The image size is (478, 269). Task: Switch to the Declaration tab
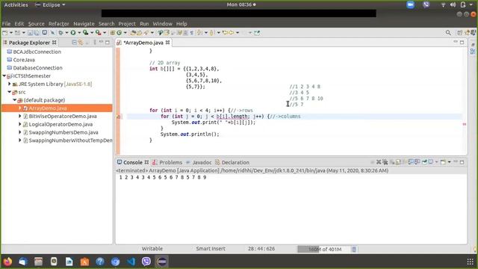point(232,162)
